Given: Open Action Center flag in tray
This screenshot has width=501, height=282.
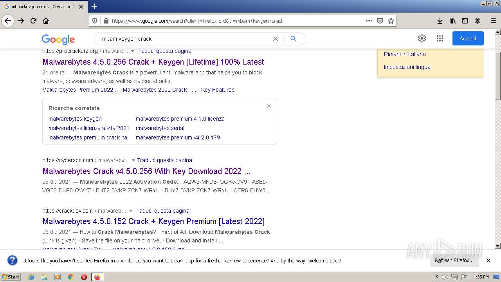Looking at the screenshot, I should coord(464,277).
